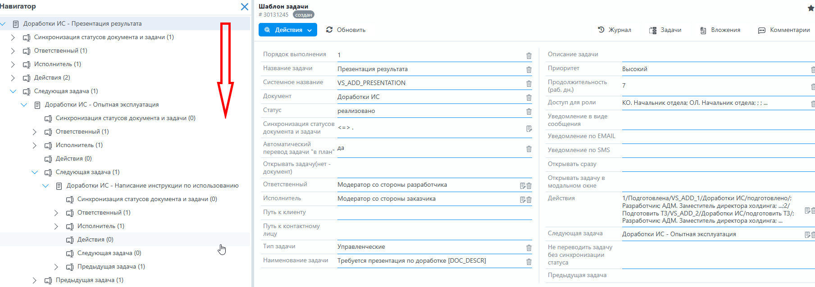Edit the Синхронизация статусов field icon
The height and width of the screenshot is (287, 815).
click(x=529, y=129)
